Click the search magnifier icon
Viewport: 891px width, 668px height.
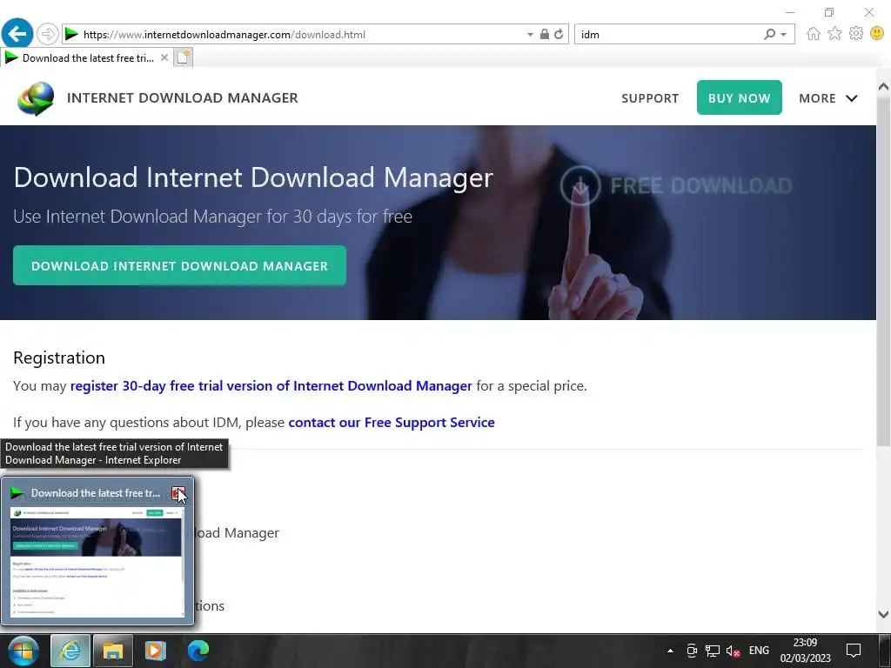point(769,34)
